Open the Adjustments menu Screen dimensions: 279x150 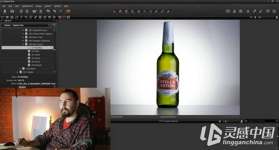point(28,6)
